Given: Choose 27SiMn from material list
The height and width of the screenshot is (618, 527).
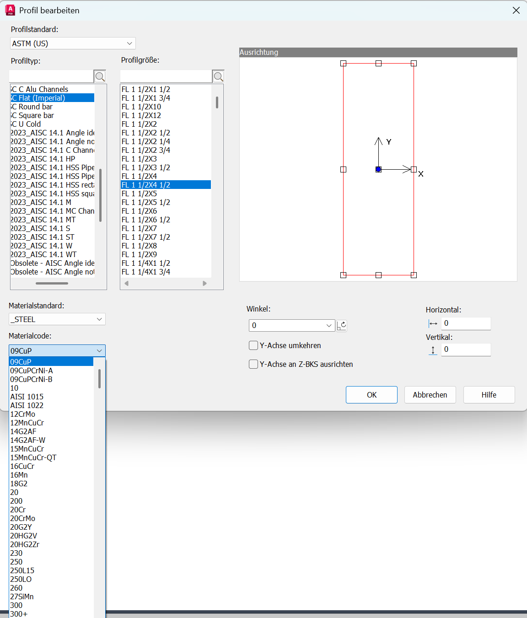Looking at the screenshot, I should (51, 597).
